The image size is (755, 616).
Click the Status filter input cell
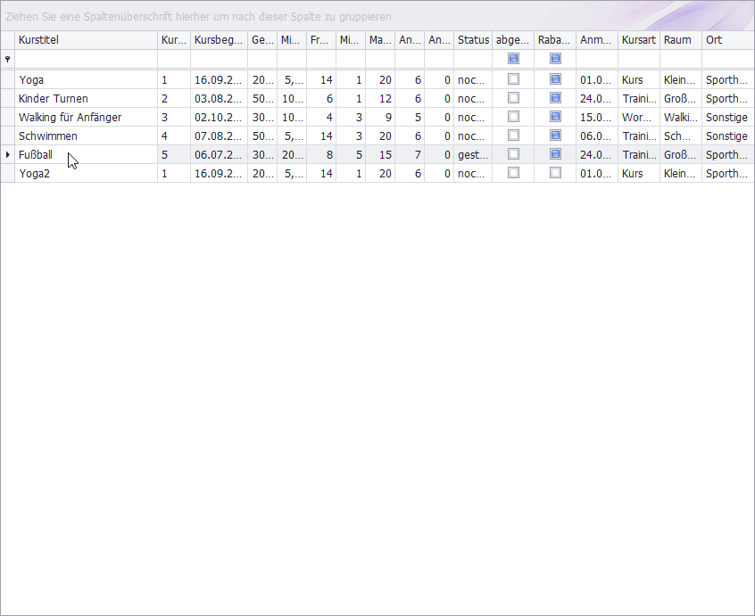coord(473,59)
